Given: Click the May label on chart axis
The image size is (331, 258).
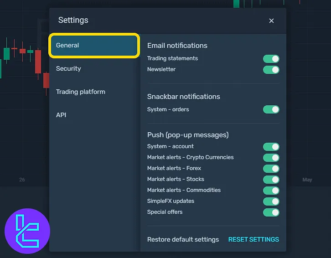Looking at the screenshot, I should click(307, 180).
